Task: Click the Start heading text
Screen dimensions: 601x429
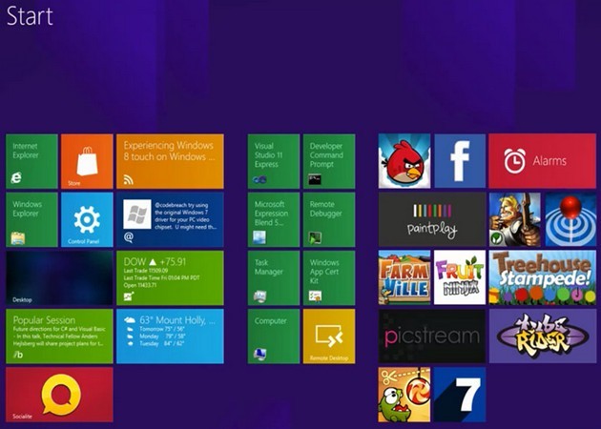Action: point(30,16)
